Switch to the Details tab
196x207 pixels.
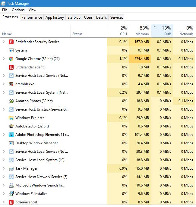[x=101, y=17]
